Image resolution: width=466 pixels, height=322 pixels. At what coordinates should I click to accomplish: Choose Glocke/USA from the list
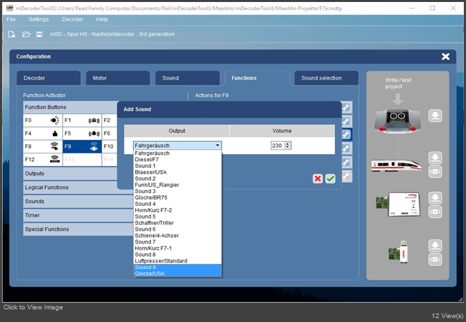click(178, 274)
